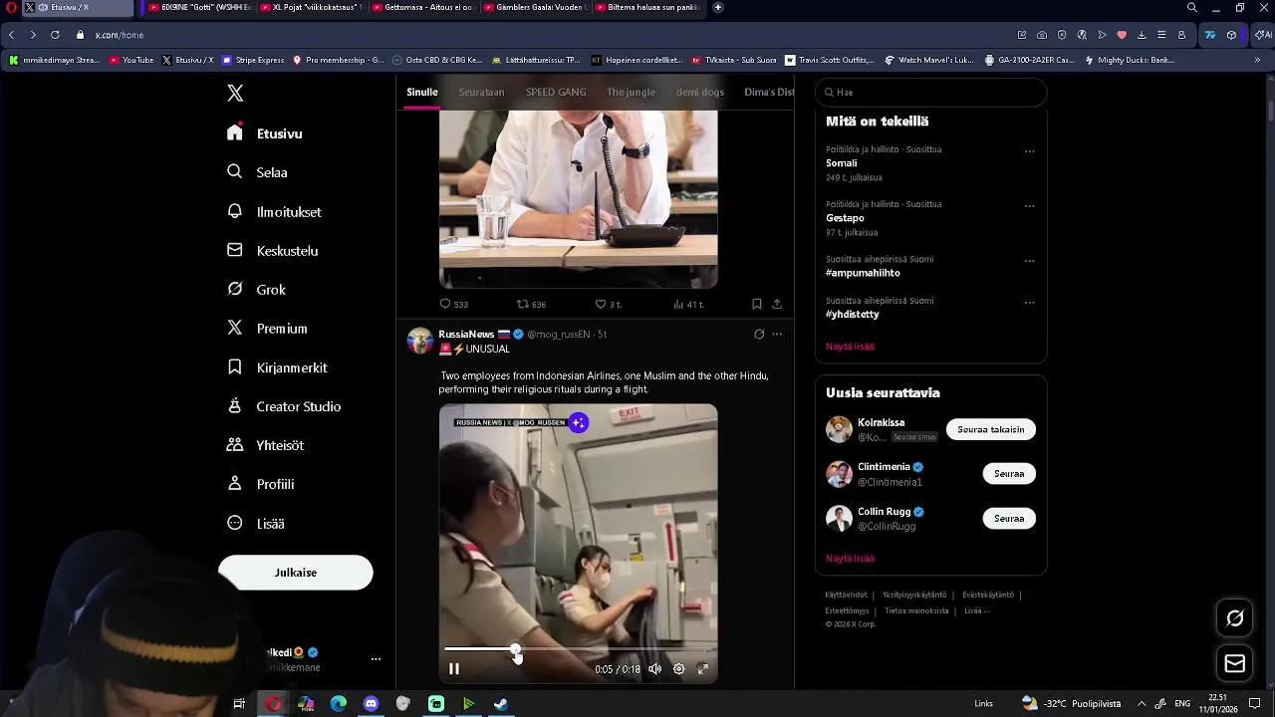Enter video fullscreen mode
Viewport: 1275px width, 717px height.
coord(702,669)
